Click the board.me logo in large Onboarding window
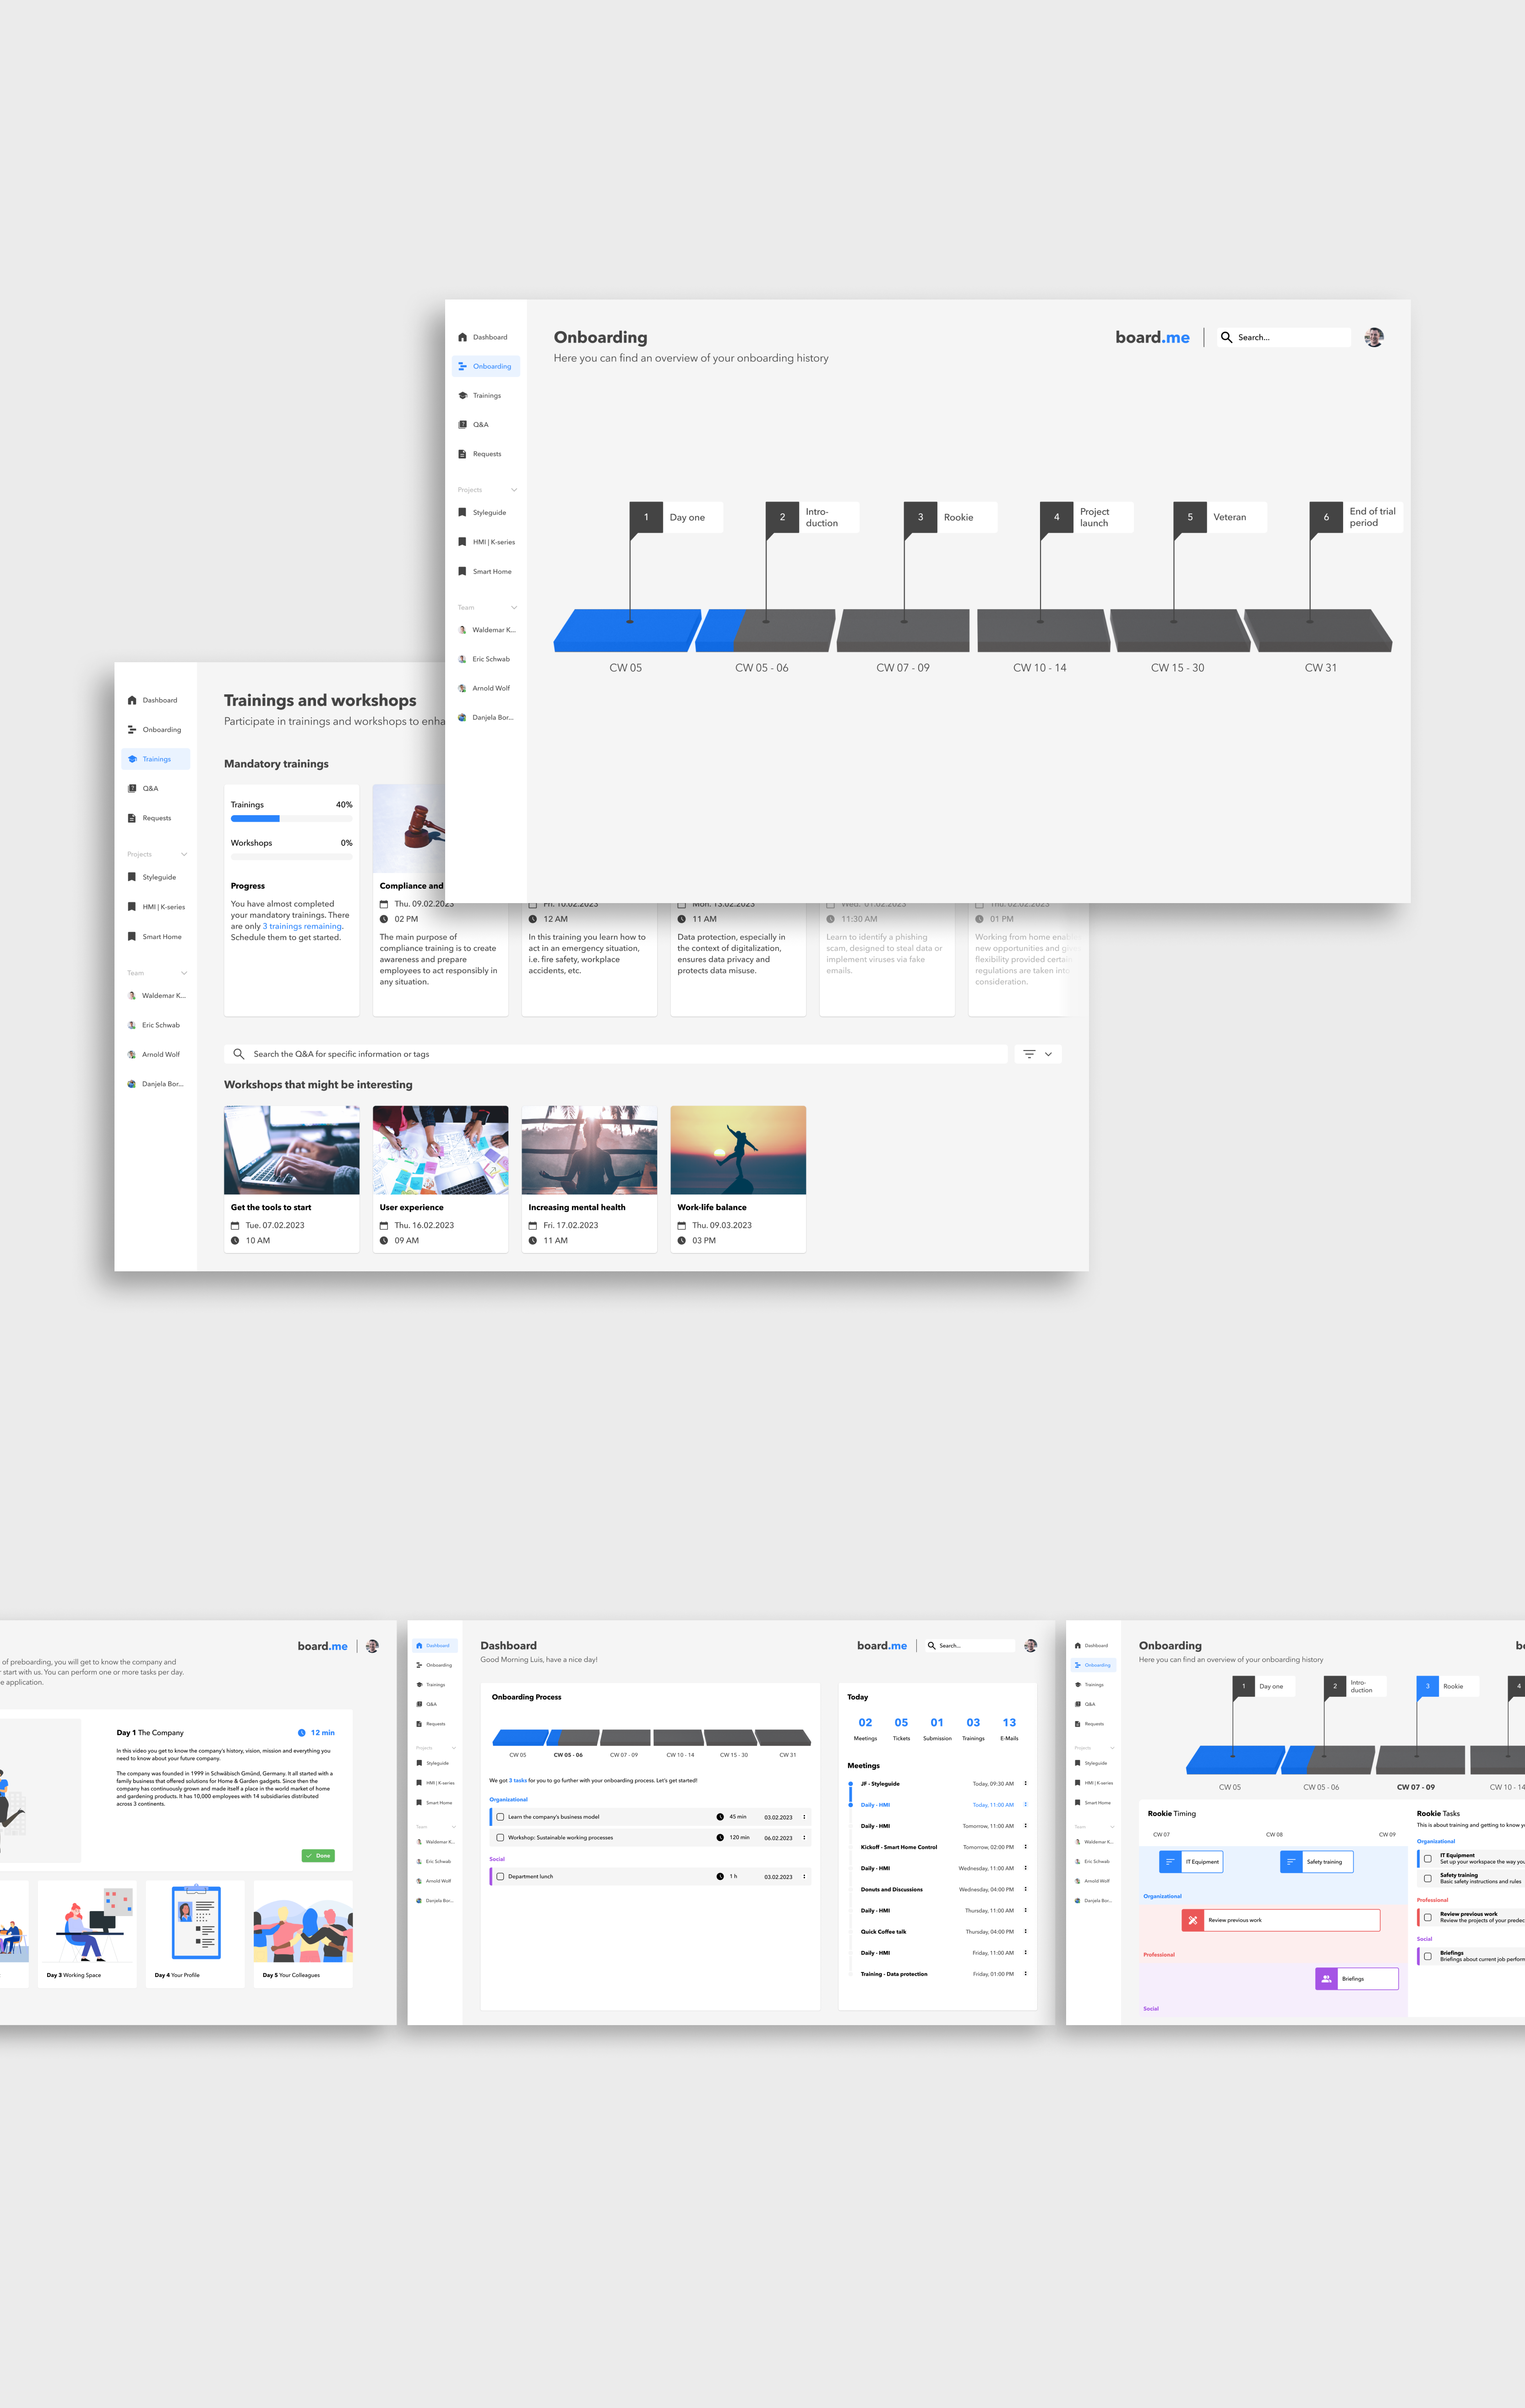This screenshot has width=1525, height=2408. [x=1152, y=337]
